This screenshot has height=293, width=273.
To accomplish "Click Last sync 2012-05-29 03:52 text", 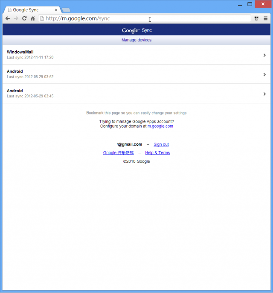I will (x=30, y=77).
